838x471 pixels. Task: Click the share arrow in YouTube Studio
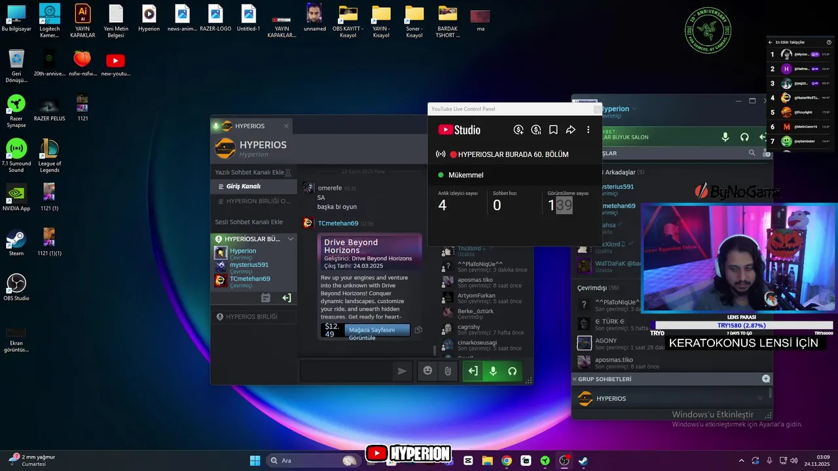coord(570,130)
